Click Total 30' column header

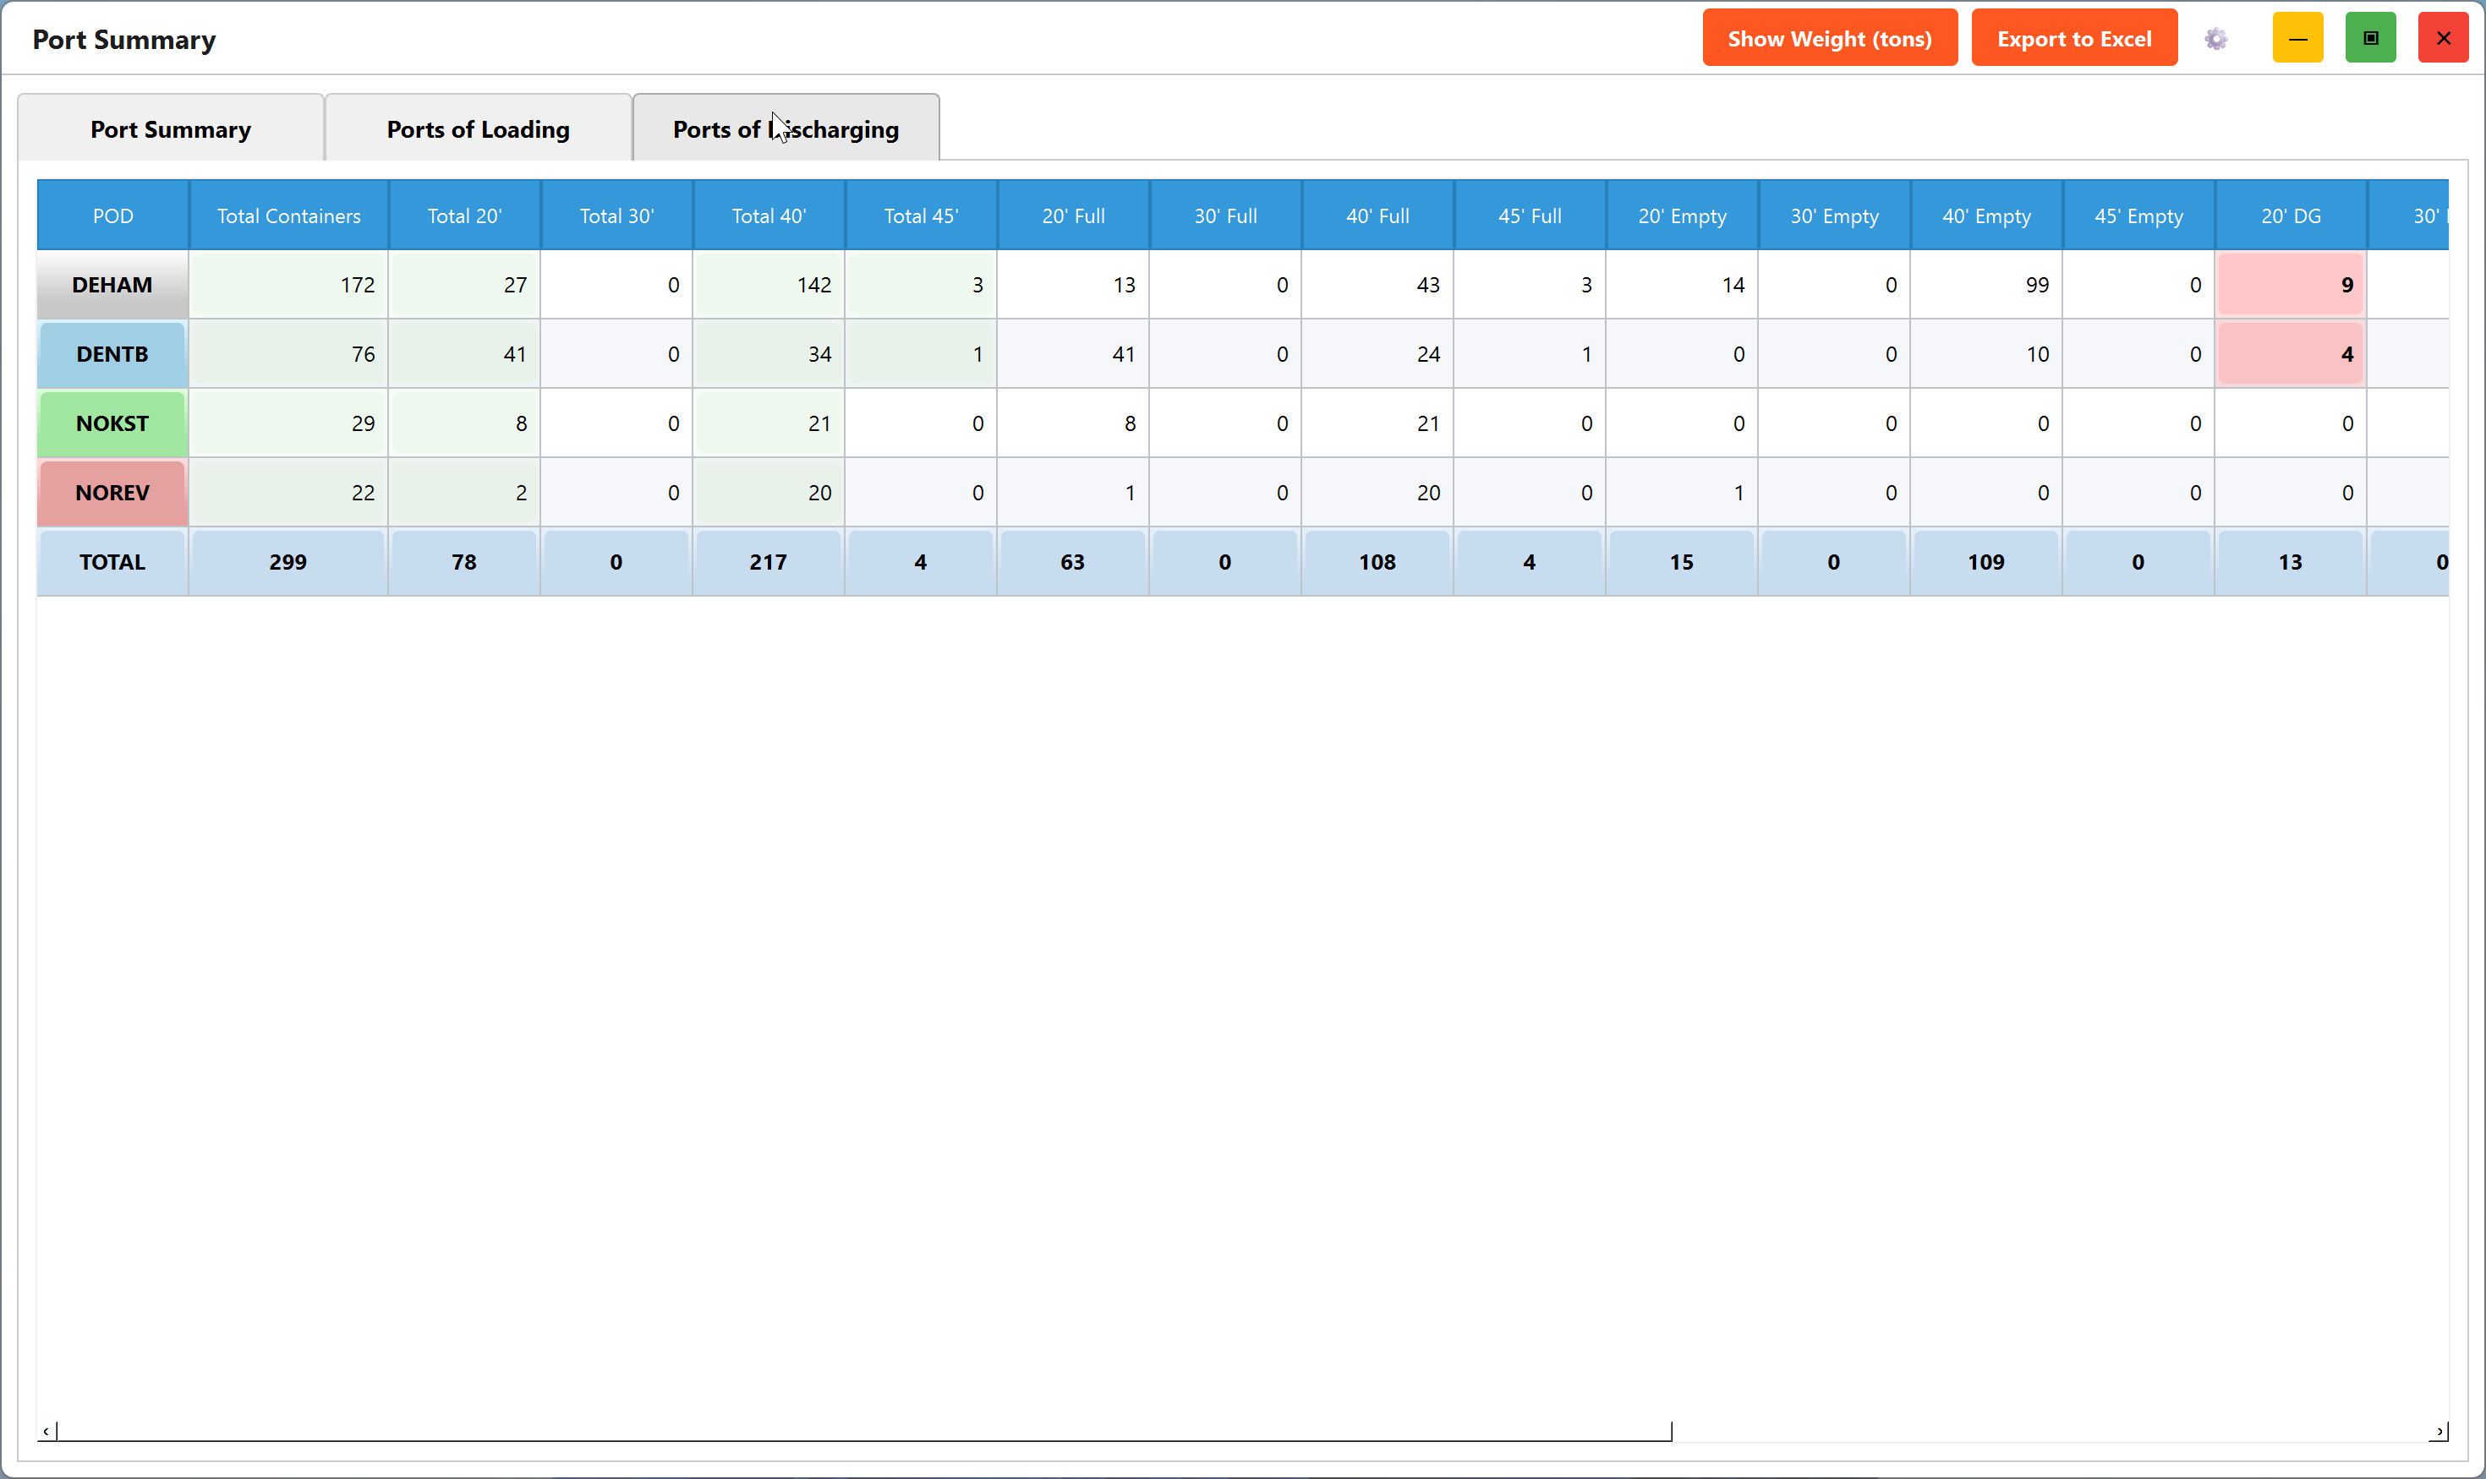(x=616, y=216)
